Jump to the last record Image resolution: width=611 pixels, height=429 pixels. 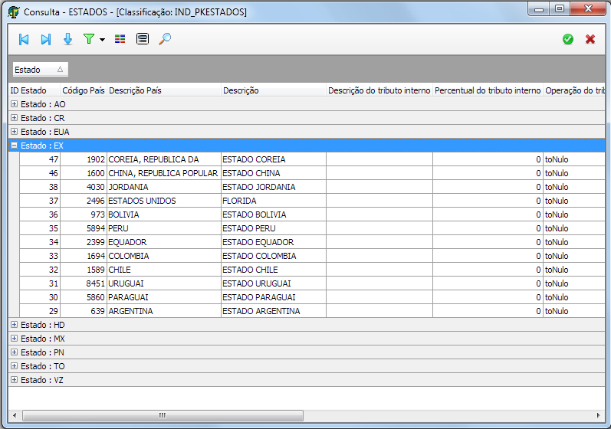point(45,39)
